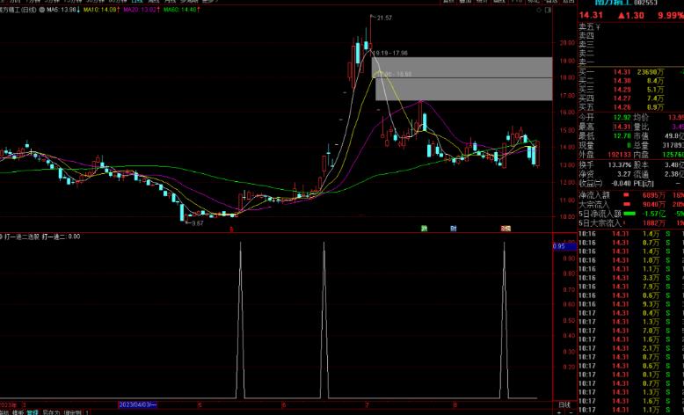Click the MA5: 13.98 indicator label
684x415 pixels.
[x=63, y=10]
